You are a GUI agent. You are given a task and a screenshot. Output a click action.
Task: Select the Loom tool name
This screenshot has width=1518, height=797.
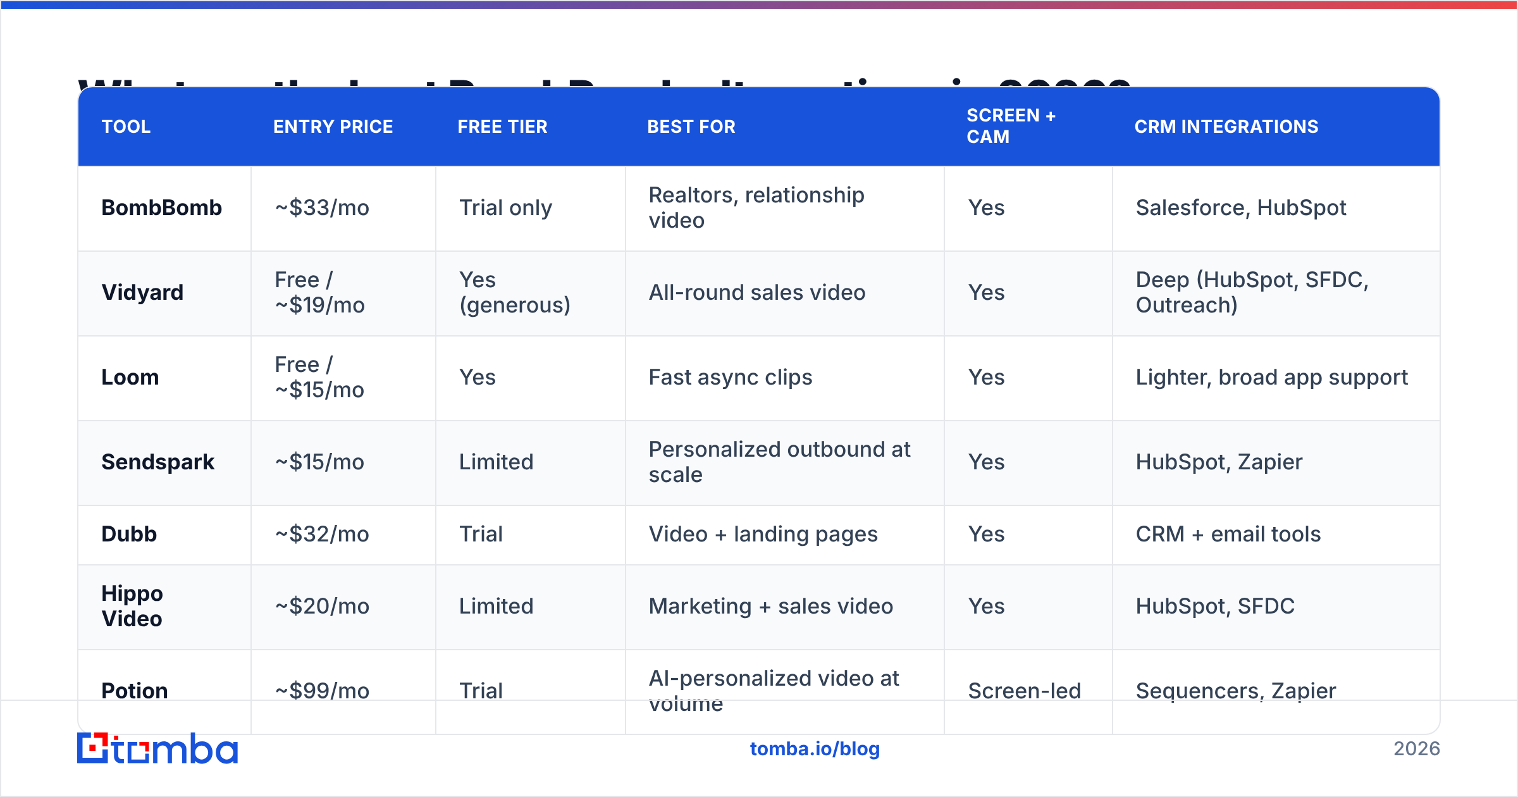coord(130,377)
